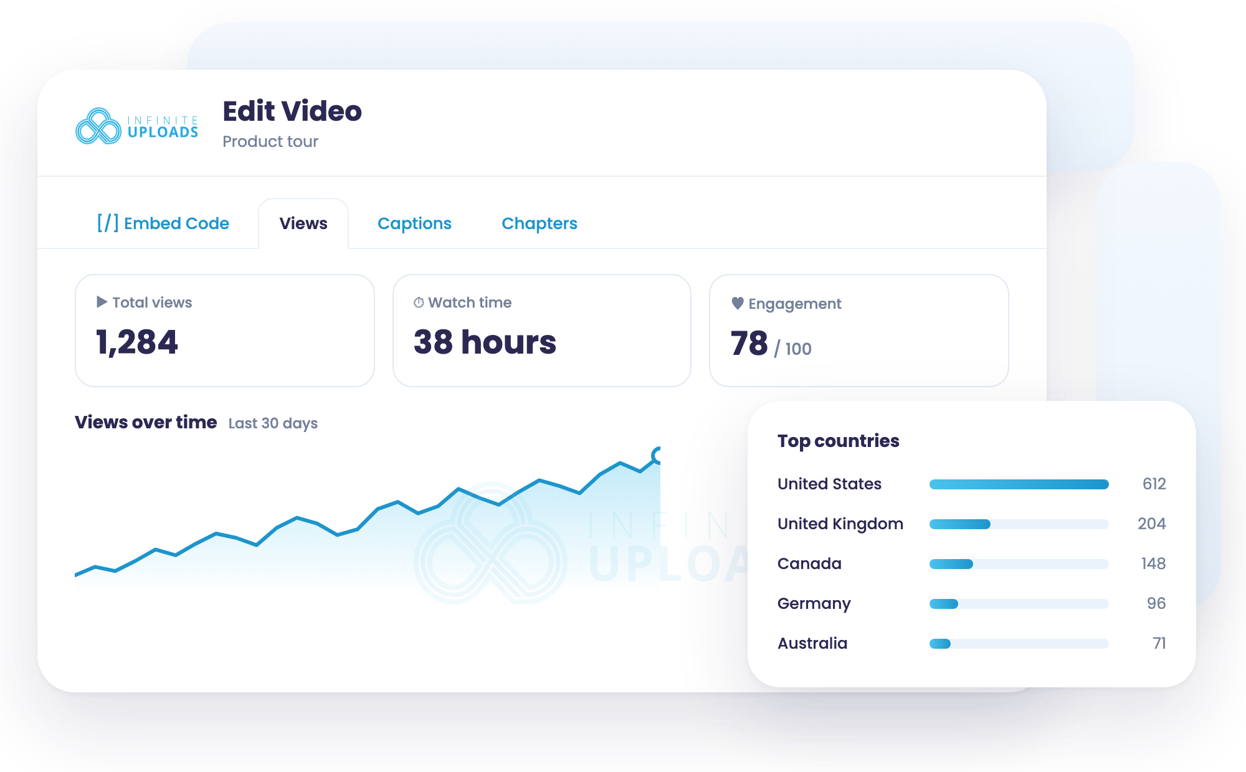This screenshot has width=1246, height=772.
Task: Click the heart icon beside Engagement
Action: (x=738, y=303)
